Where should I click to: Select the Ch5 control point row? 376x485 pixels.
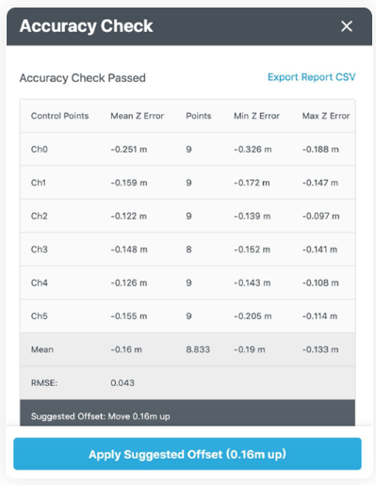[x=188, y=316]
